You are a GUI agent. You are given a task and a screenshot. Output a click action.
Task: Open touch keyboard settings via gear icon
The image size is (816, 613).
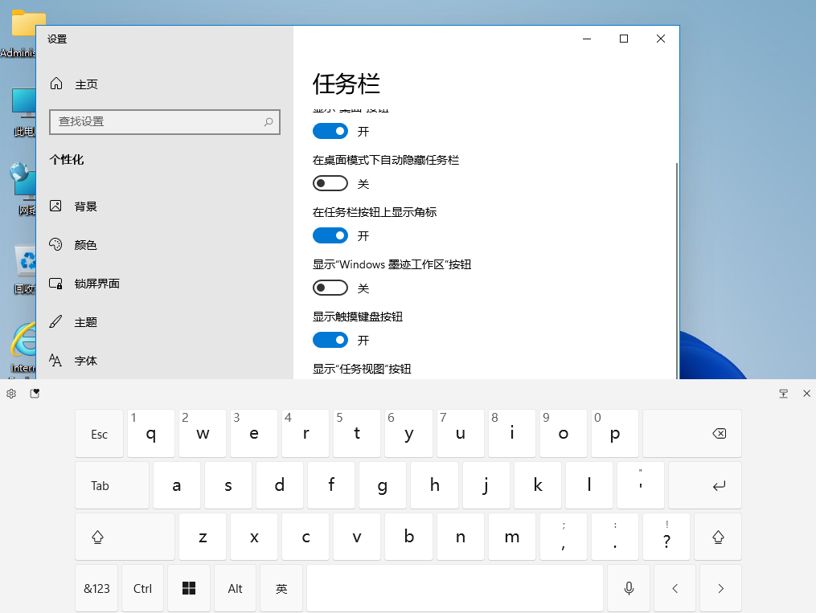coord(10,394)
